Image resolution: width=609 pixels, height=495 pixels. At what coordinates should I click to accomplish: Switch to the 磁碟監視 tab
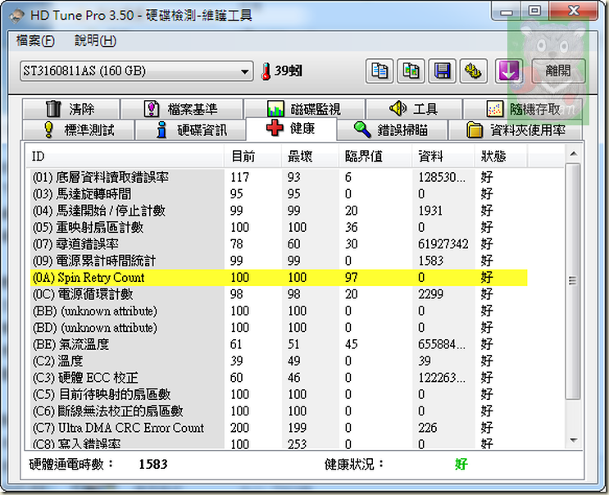pyautogui.click(x=304, y=109)
